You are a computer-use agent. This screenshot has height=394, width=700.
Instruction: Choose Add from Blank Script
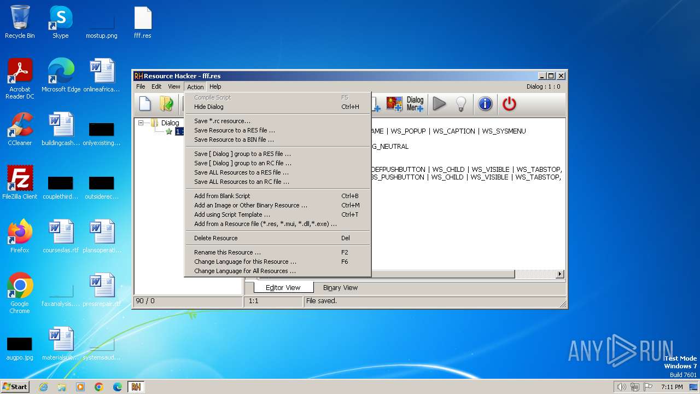click(x=277, y=196)
